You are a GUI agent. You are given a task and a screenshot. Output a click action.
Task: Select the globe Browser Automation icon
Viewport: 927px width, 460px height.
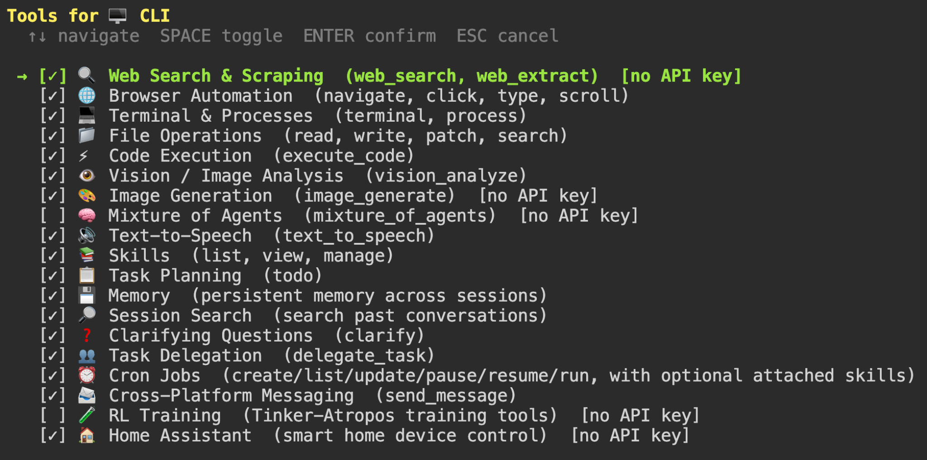(x=87, y=95)
